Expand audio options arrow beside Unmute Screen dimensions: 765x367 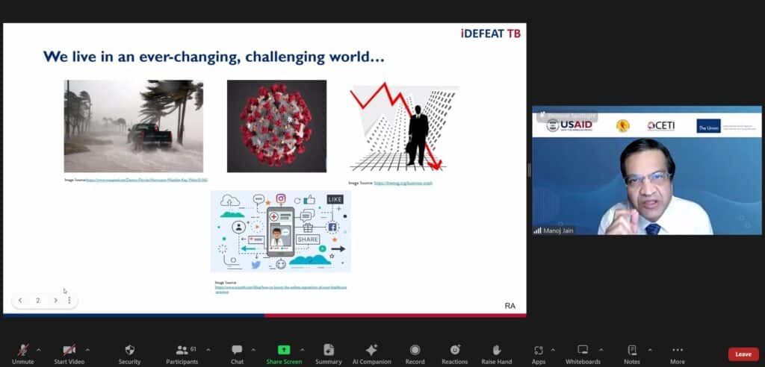click(x=39, y=349)
